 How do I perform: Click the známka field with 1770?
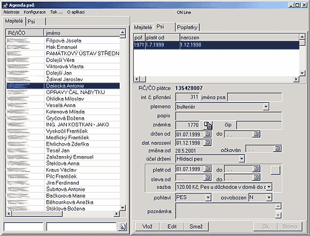click(188, 125)
